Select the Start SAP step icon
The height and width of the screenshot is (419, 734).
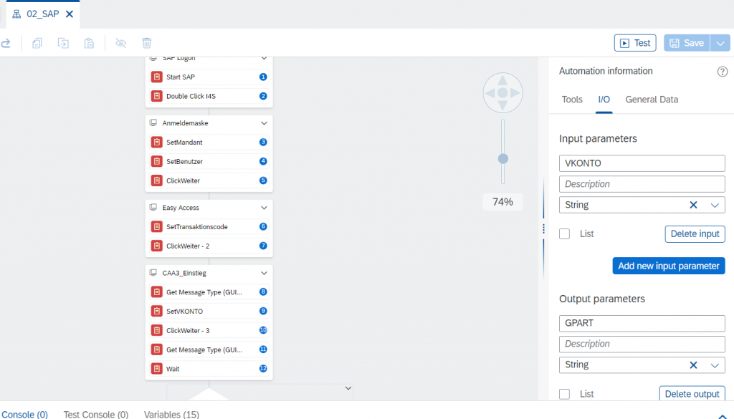[157, 77]
